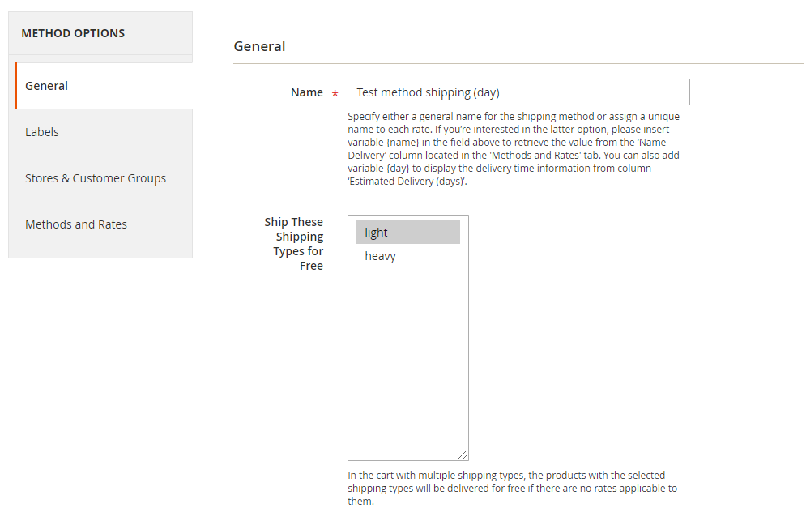The width and height of the screenshot is (806, 517).
Task: Open Stores & Customer Groups tab
Action: (104, 178)
